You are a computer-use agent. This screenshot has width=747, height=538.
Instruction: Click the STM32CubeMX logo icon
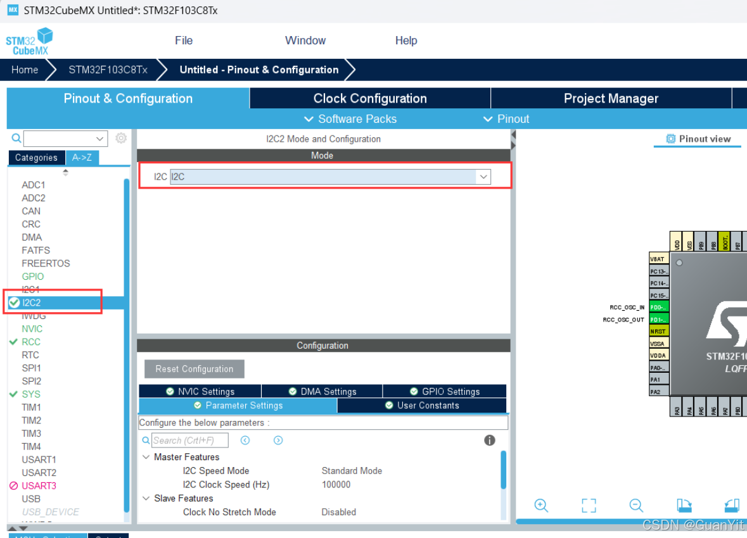[x=30, y=41]
